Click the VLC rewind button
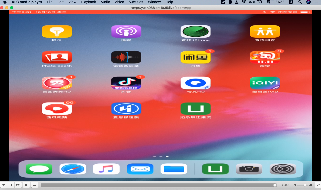Viewport: 321px width, 190px height. tap(4, 185)
